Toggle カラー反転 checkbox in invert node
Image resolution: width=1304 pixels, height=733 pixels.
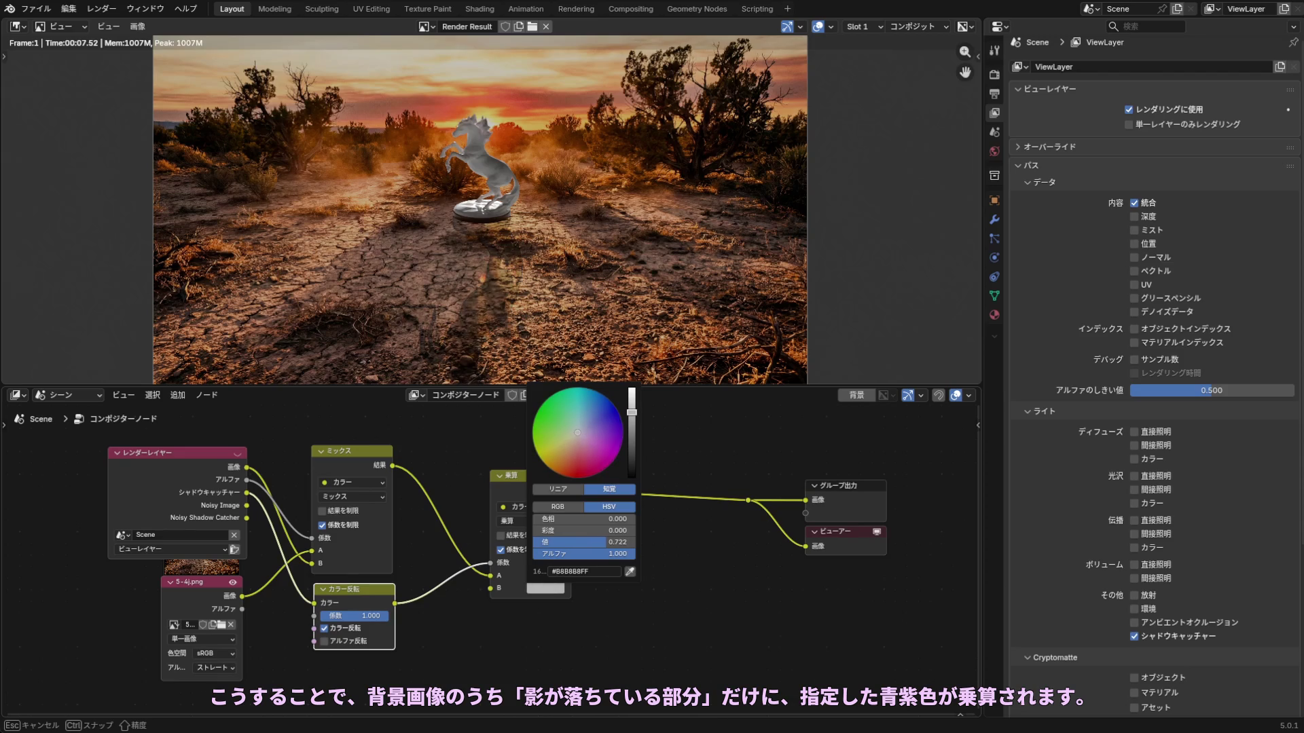click(x=325, y=628)
